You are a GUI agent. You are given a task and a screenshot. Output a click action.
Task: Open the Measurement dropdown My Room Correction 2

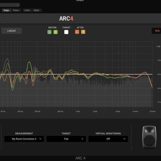pos(24,139)
